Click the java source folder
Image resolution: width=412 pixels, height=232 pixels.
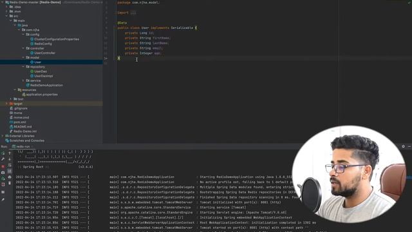tap(24, 25)
